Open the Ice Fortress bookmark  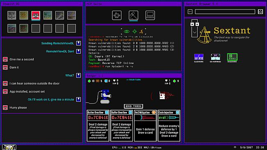tap(215, 58)
